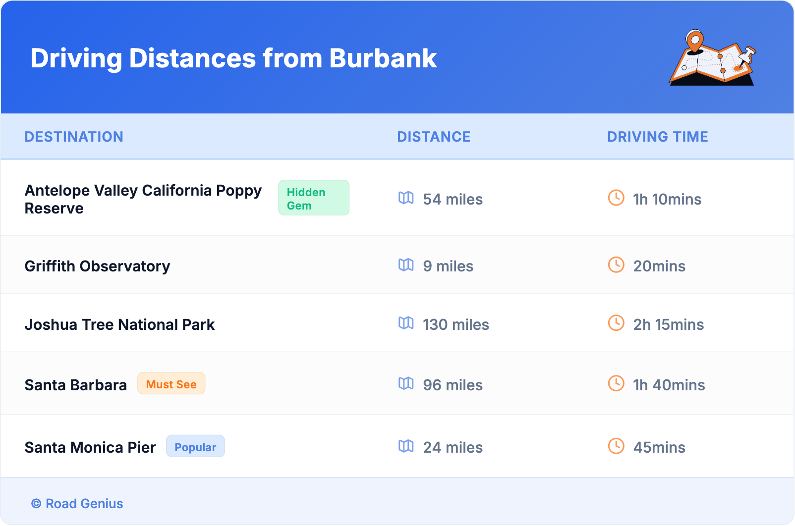Image resolution: width=795 pixels, height=526 pixels.
Task: Click the Popular badge
Action: 195,447
